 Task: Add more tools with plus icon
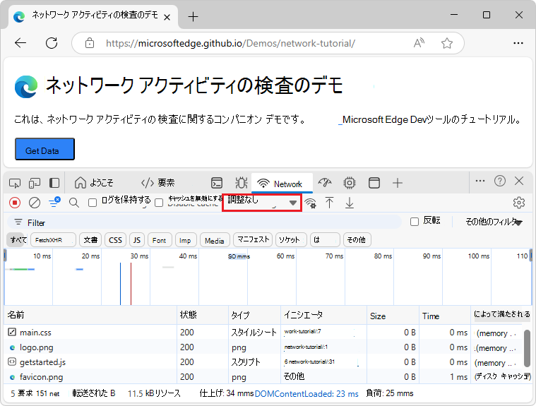pos(397,183)
